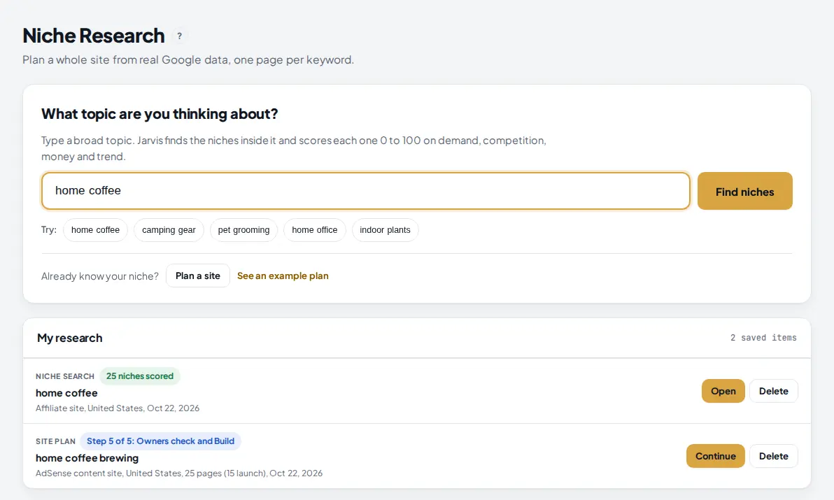The image size is (834, 500).
Task: Click the AdSense content site details line
Action: (x=179, y=473)
